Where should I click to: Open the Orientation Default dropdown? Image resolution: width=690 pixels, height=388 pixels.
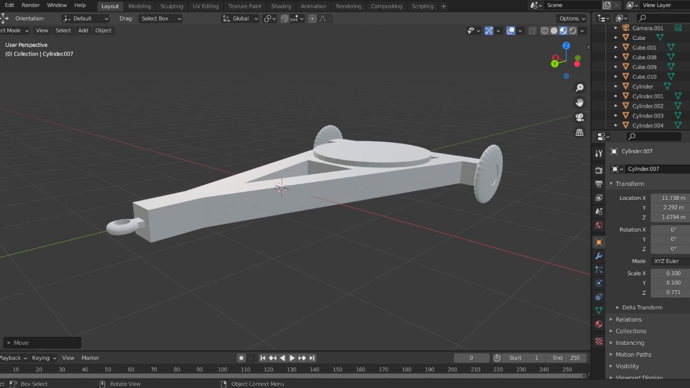(86, 18)
